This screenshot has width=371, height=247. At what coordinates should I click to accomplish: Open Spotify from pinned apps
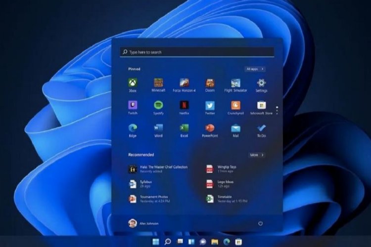pyautogui.click(x=158, y=108)
